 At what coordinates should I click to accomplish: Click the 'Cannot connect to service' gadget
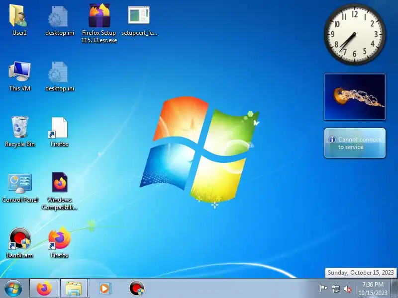pos(355,143)
